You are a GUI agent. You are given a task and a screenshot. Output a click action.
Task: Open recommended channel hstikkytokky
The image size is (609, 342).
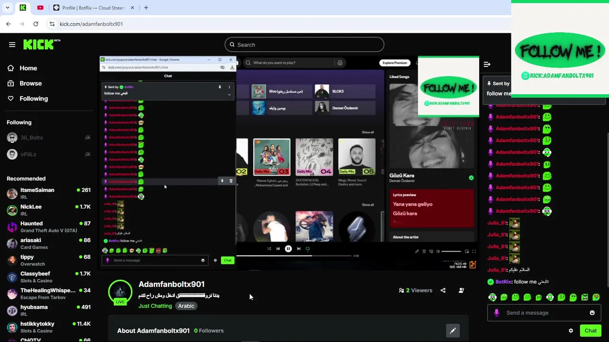coord(49,327)
